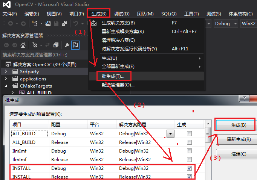
Task: Click the navigate forward toolbar arrow
Action: click(x=23, y=24)
